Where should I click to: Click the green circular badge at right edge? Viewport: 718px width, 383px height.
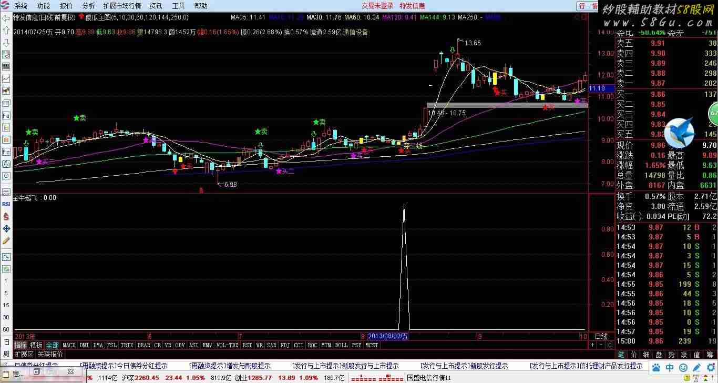pyautogui.click(x=714, y=114)
